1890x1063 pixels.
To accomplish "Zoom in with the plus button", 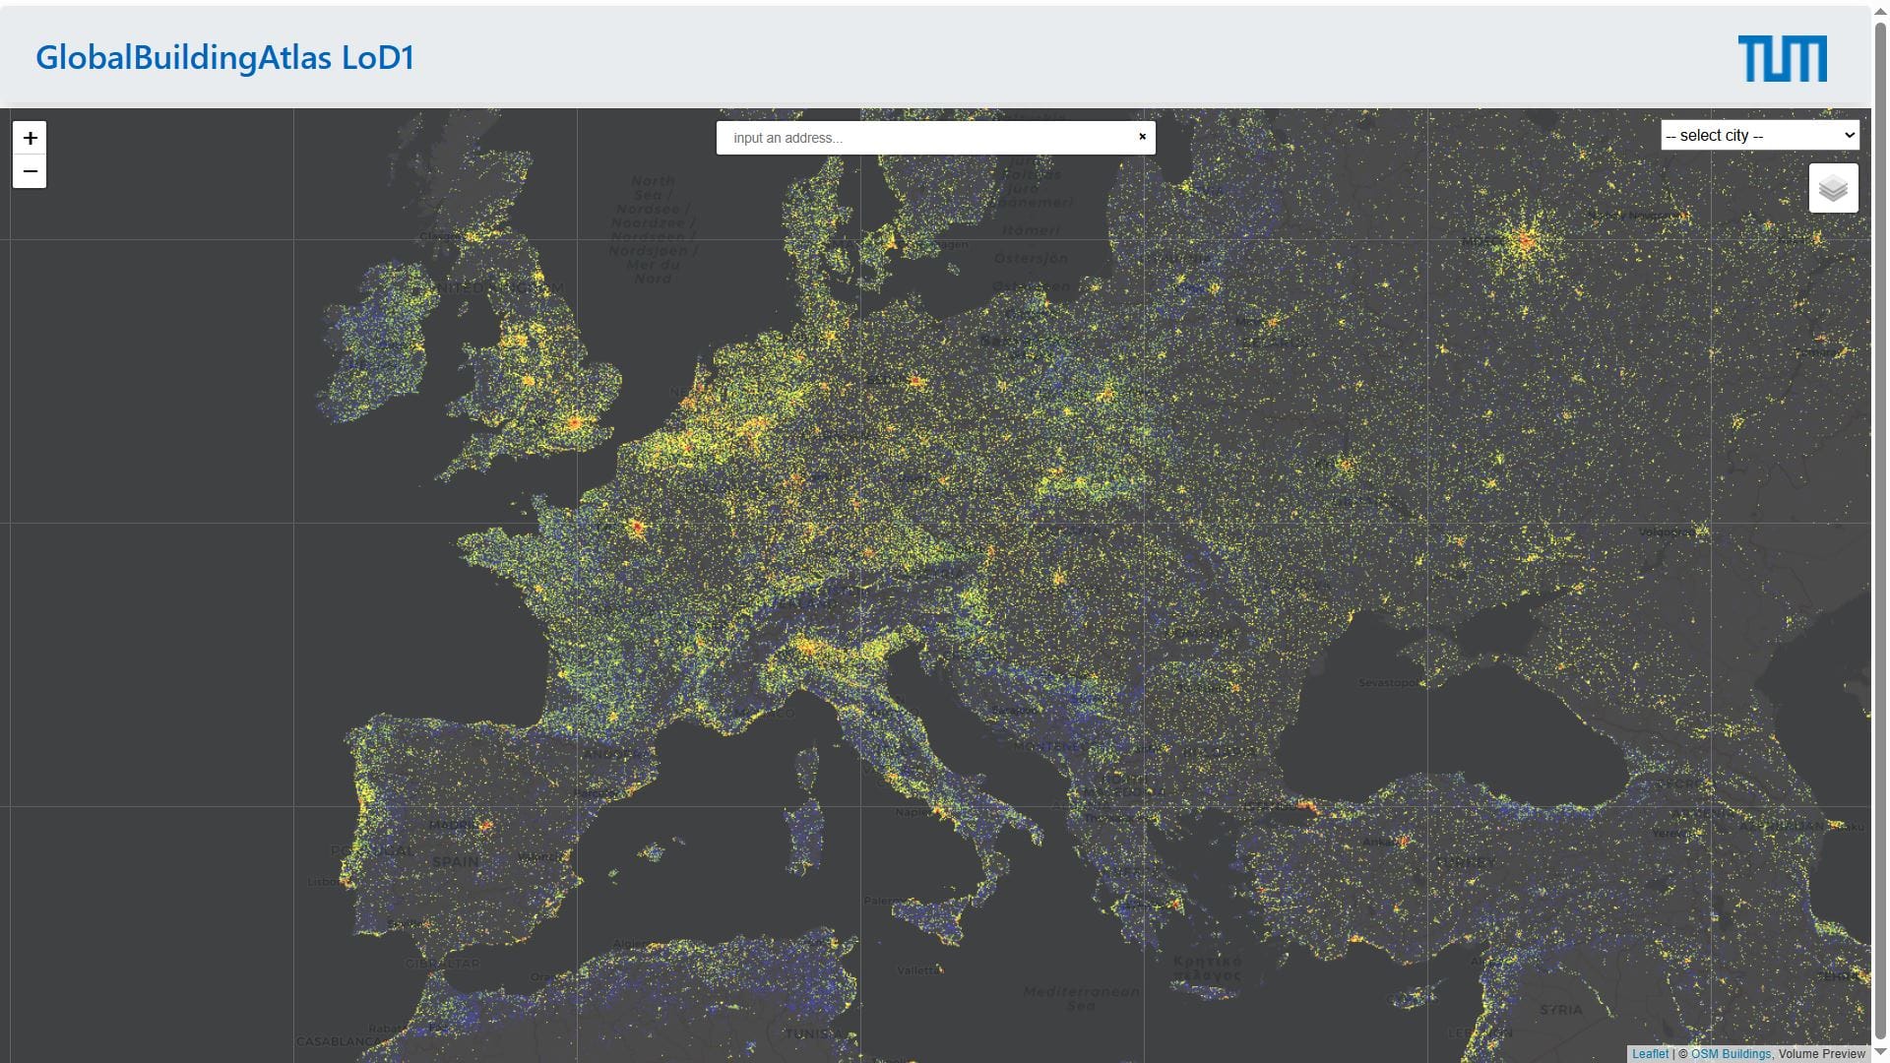I will click(30, 138).
